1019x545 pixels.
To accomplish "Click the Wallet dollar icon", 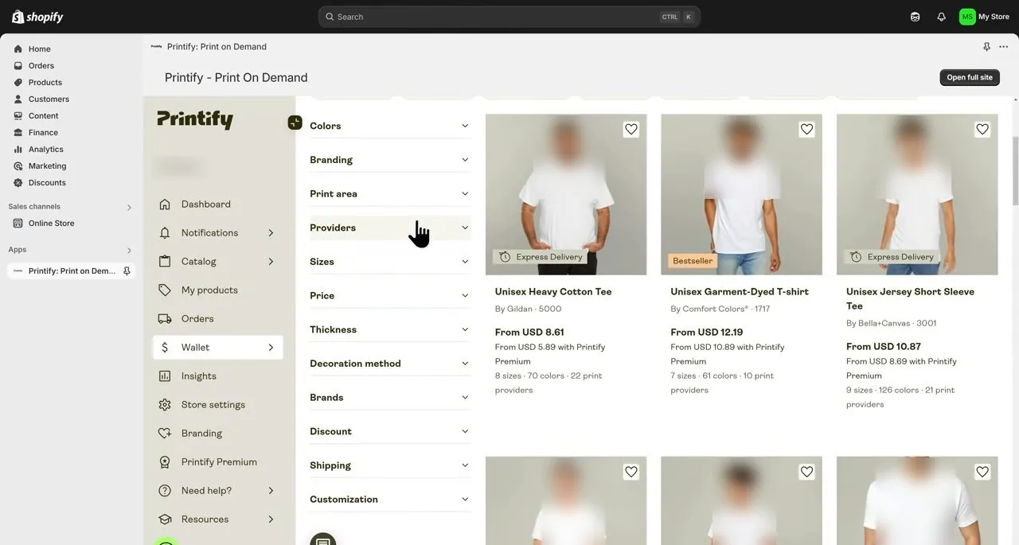I will coord(165,348).
